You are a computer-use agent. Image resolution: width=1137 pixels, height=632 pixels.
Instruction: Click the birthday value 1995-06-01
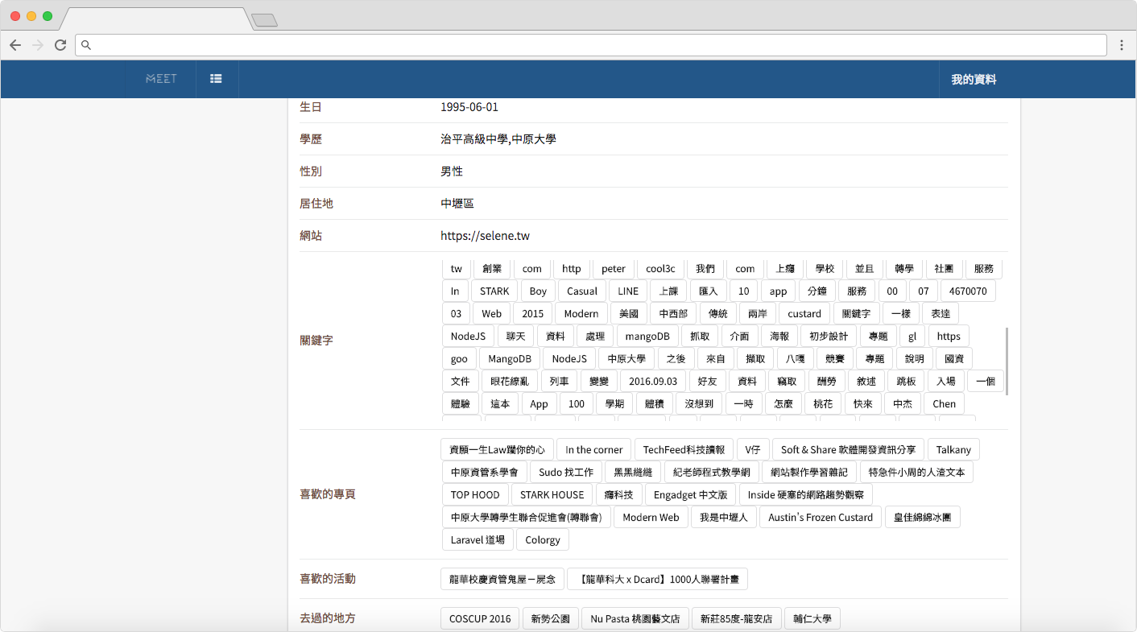coord(469,107)
